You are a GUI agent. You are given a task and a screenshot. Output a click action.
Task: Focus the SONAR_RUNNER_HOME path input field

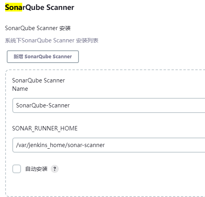pos(109,145)
